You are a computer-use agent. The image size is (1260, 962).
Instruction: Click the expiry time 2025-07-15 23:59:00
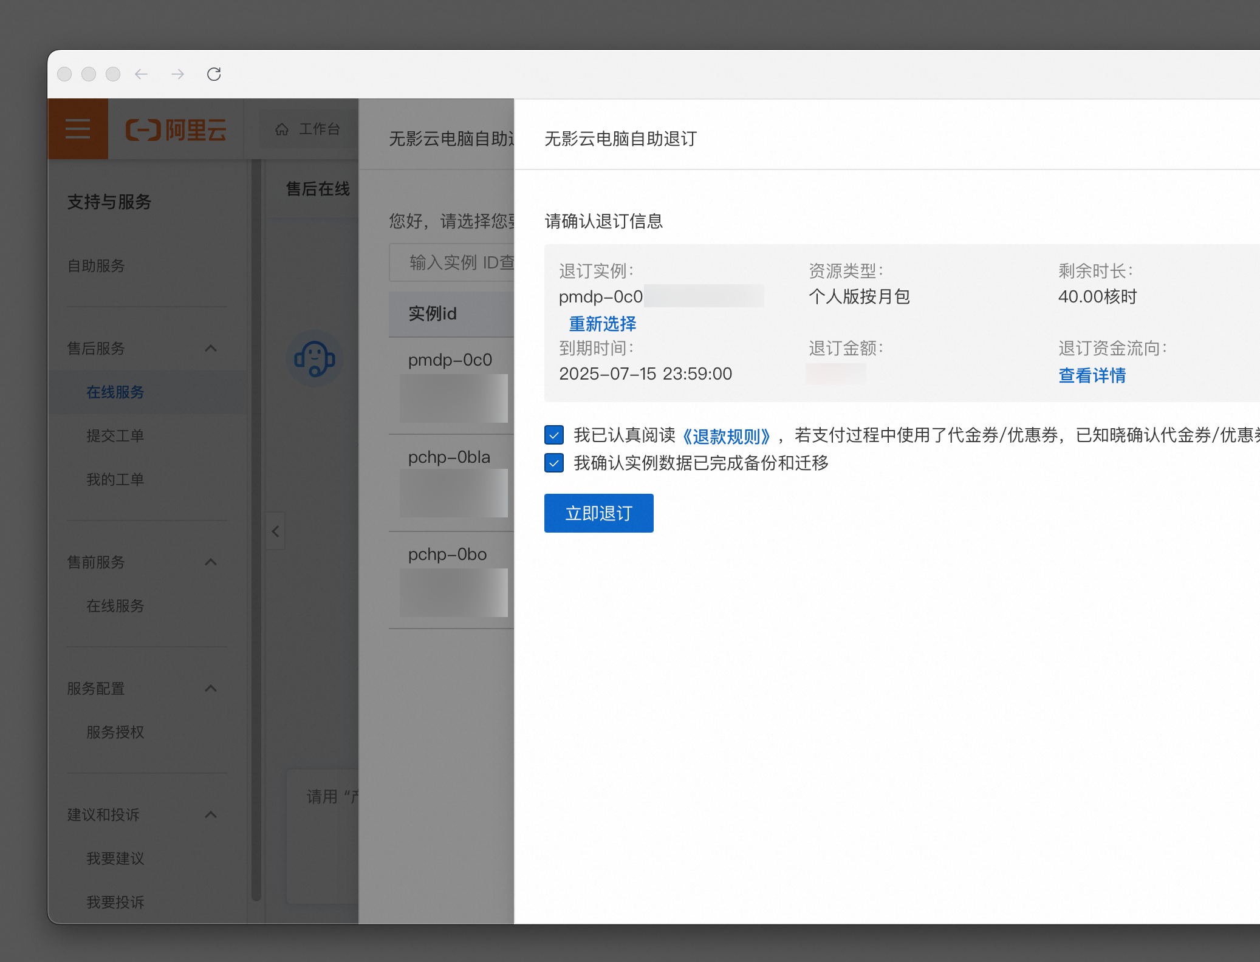click(645, 374)
